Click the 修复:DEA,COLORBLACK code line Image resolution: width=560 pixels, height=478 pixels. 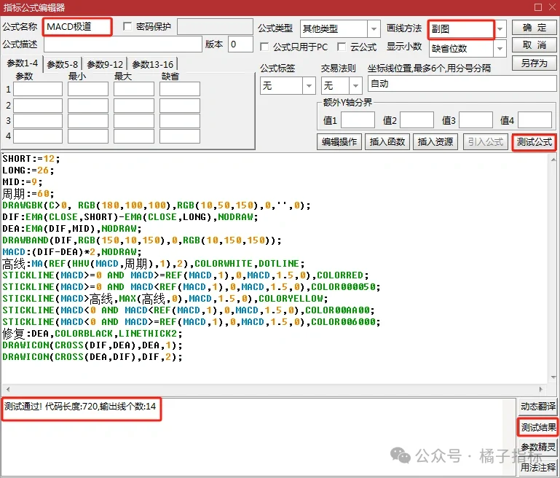pos(92,334)
